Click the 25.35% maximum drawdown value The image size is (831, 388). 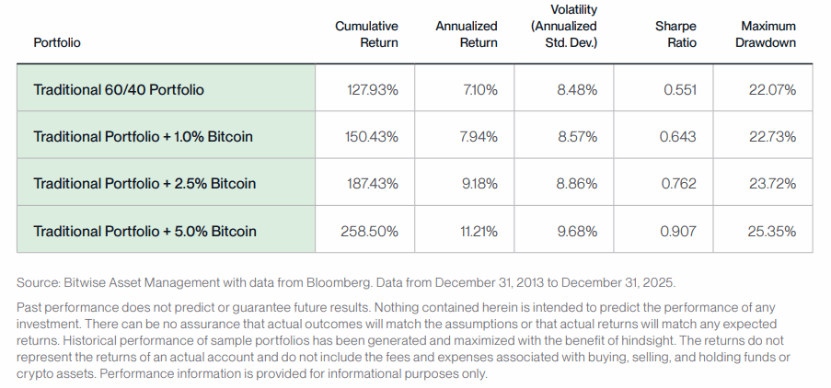(771, 231)
